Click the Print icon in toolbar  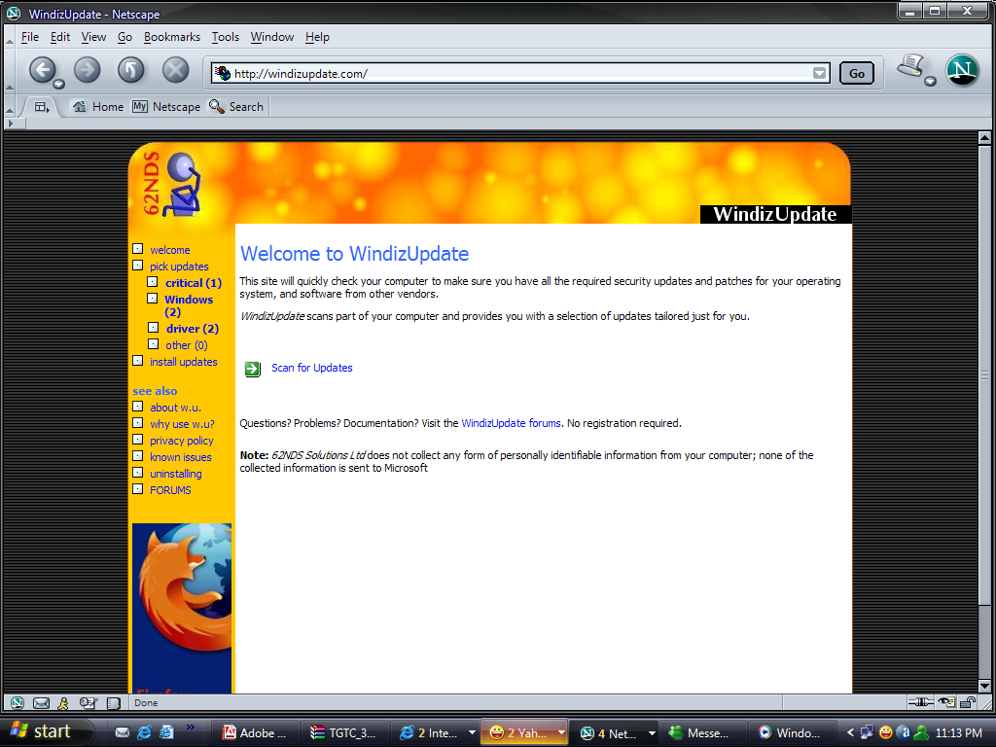pyautogui.click(x=910, y=66)
